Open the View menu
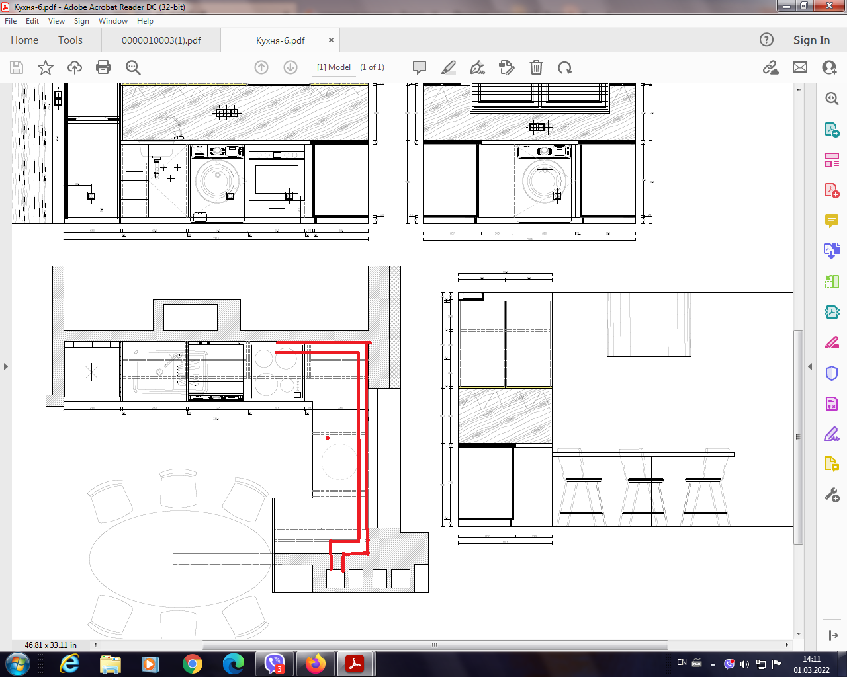This screenshot has height=677, width=847. coord(56,21)
